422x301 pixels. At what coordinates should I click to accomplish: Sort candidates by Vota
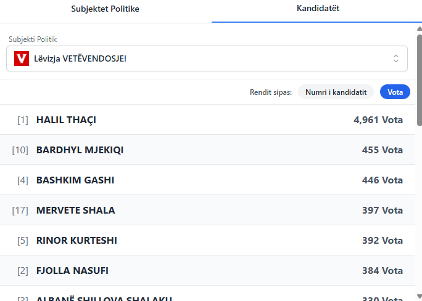395,92
